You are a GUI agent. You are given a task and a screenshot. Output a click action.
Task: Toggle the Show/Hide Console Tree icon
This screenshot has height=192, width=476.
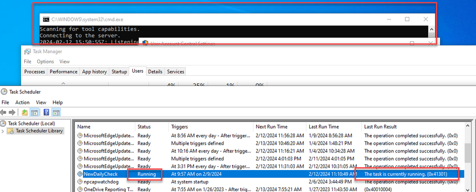[34, 112]
